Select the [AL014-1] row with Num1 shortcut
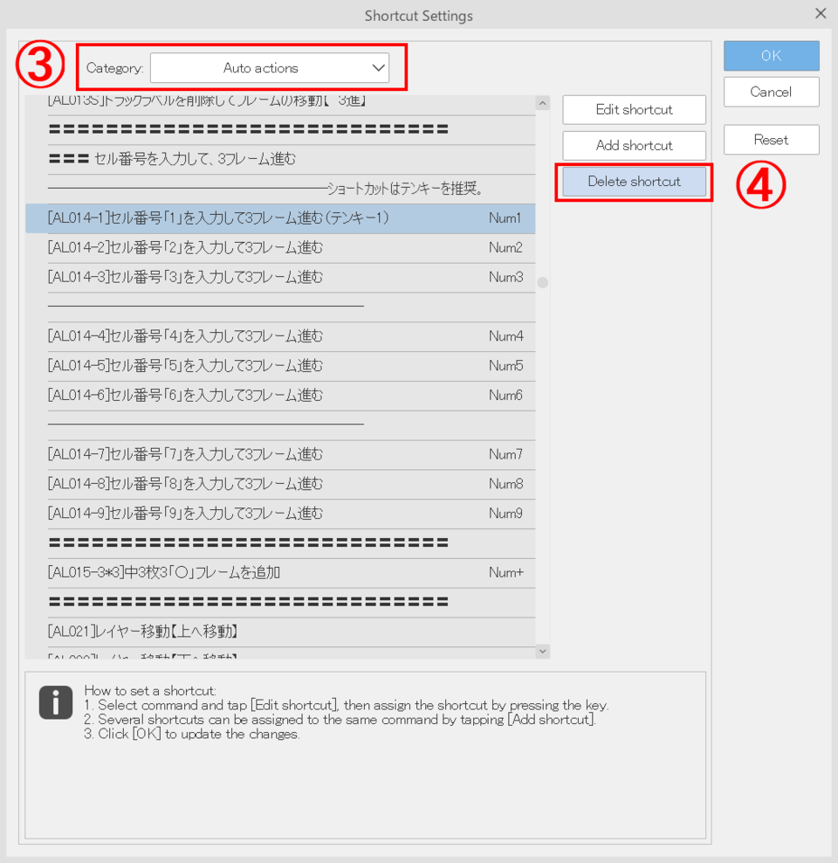The width and height of the screenshot is (838, 863). pos(280,218)
